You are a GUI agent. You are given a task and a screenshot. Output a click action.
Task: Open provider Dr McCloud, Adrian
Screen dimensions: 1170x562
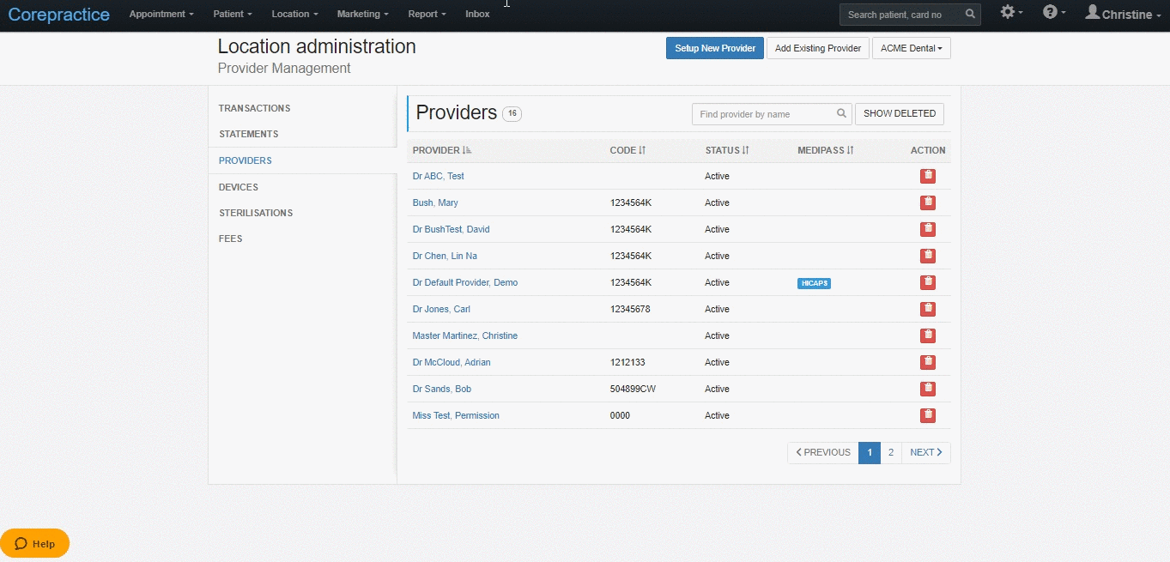[x=452, y=362]
